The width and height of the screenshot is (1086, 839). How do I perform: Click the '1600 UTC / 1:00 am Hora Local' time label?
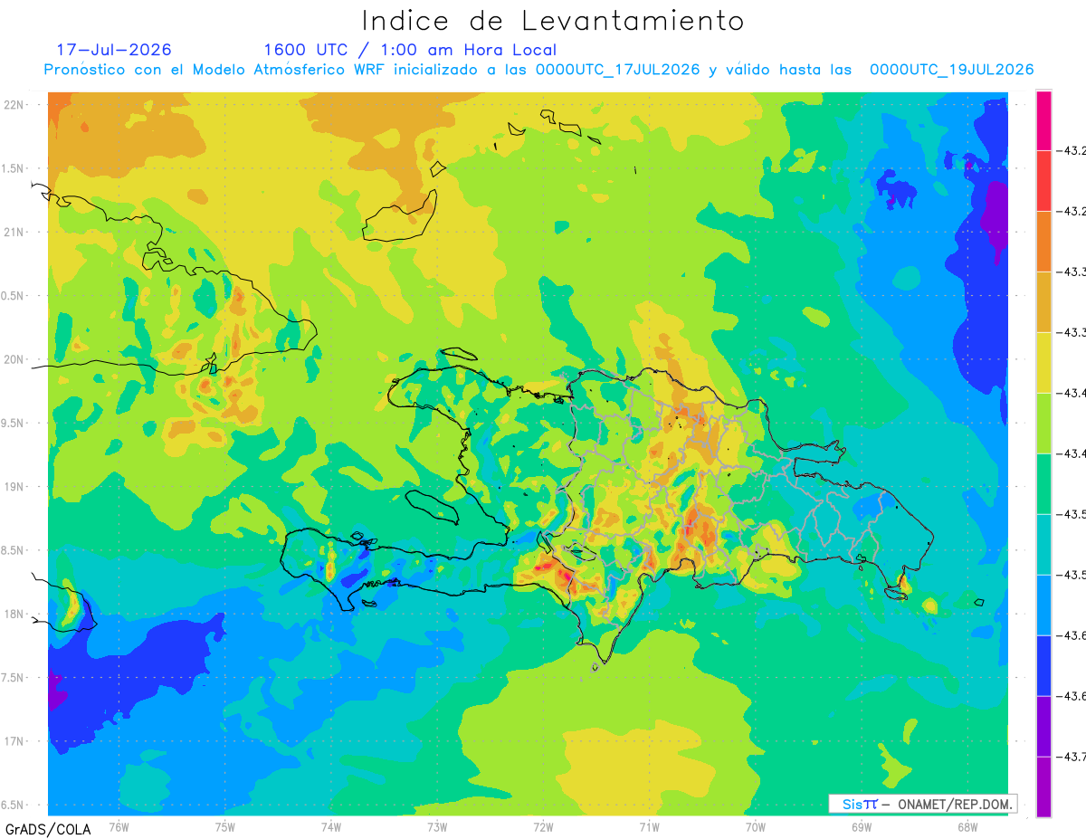pyautogui.click(x=410, y=50)
